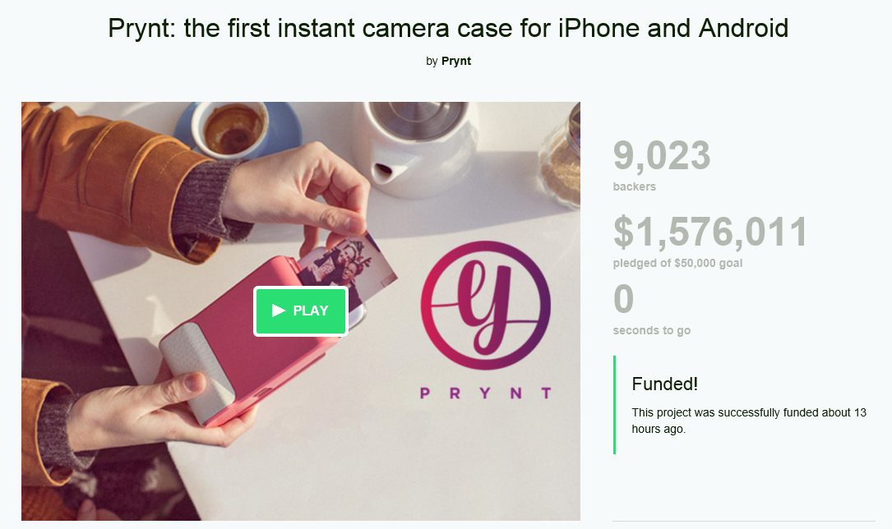Click the "Funded!" heading
The width and height of the screenshot is (892, 529).
tap(665, 384)
